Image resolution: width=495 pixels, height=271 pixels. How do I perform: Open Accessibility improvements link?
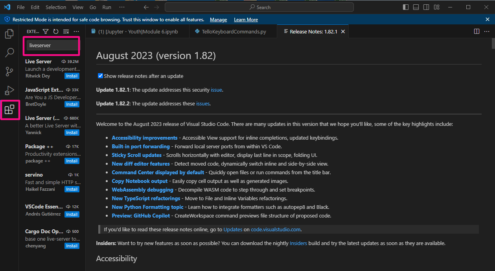click(145, 138)
